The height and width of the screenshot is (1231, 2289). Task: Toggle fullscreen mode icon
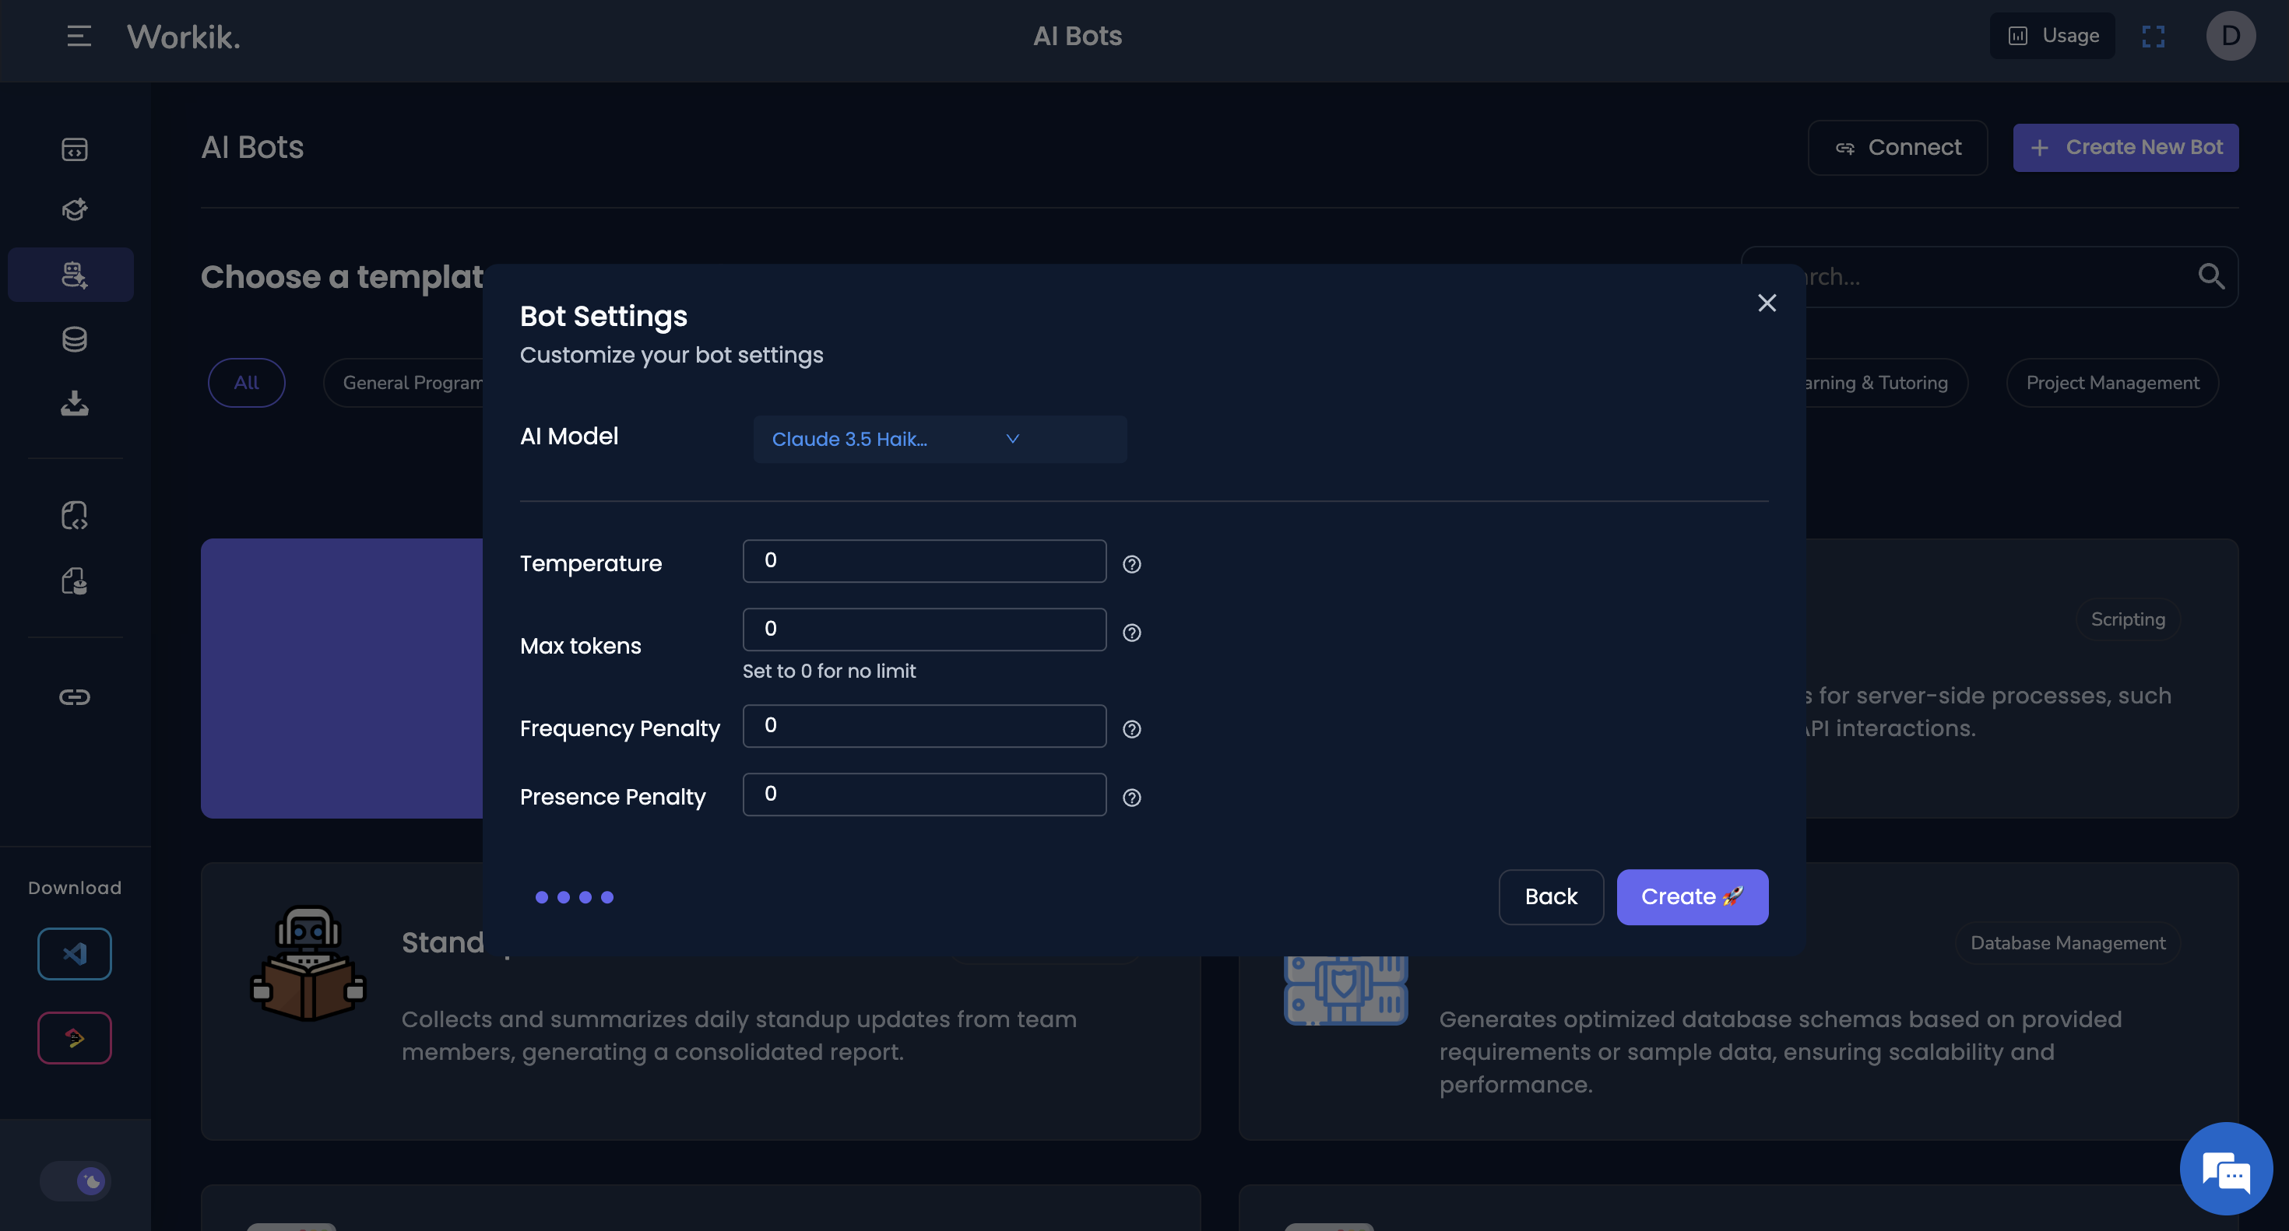pyautogui.click(x=2153, y=36)
